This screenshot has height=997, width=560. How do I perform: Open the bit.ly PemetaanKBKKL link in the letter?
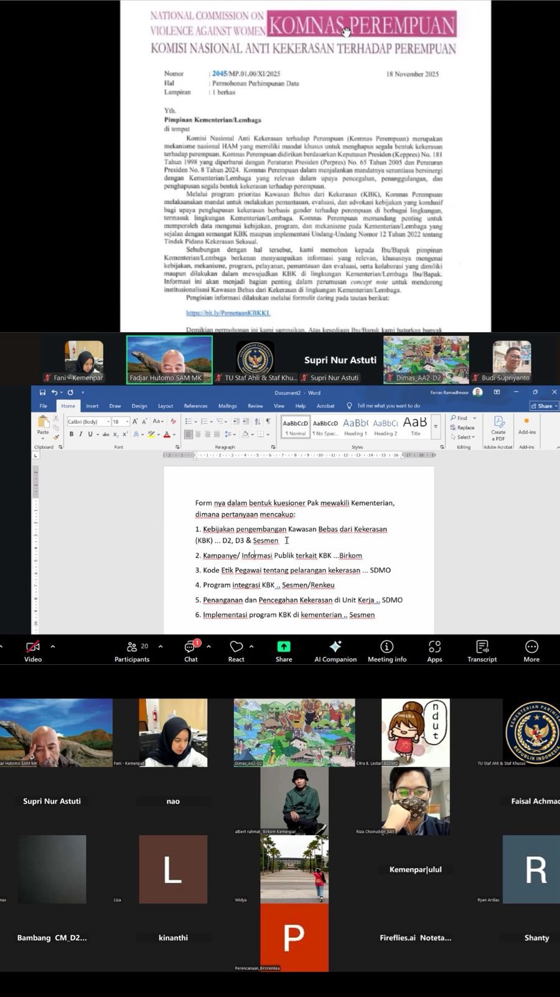pos(228,313)
